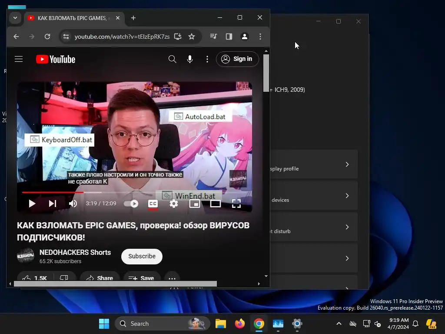Screen dimensions: 445x334
Task: Open Chrome profile icon
Action: (x=245, y=37)
